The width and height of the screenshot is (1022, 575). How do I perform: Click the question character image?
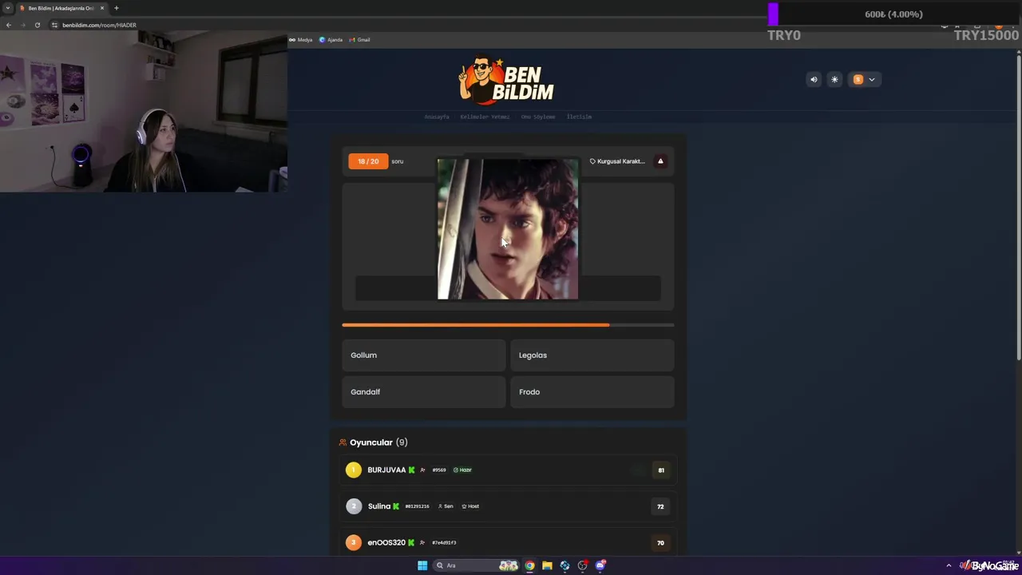pos(508,229)
